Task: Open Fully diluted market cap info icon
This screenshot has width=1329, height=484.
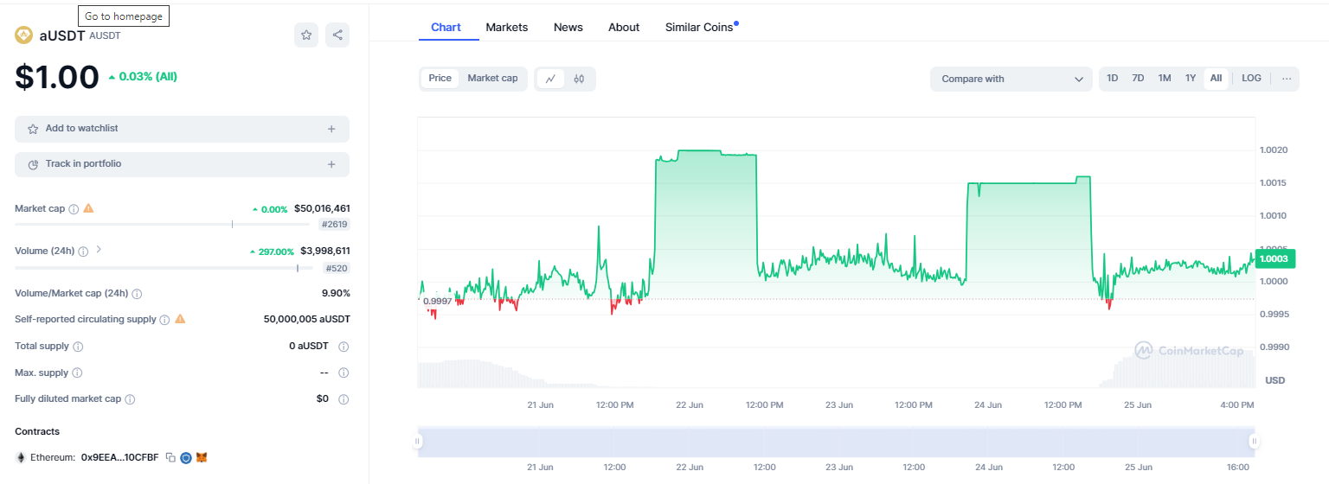Action: coord(130,399)
